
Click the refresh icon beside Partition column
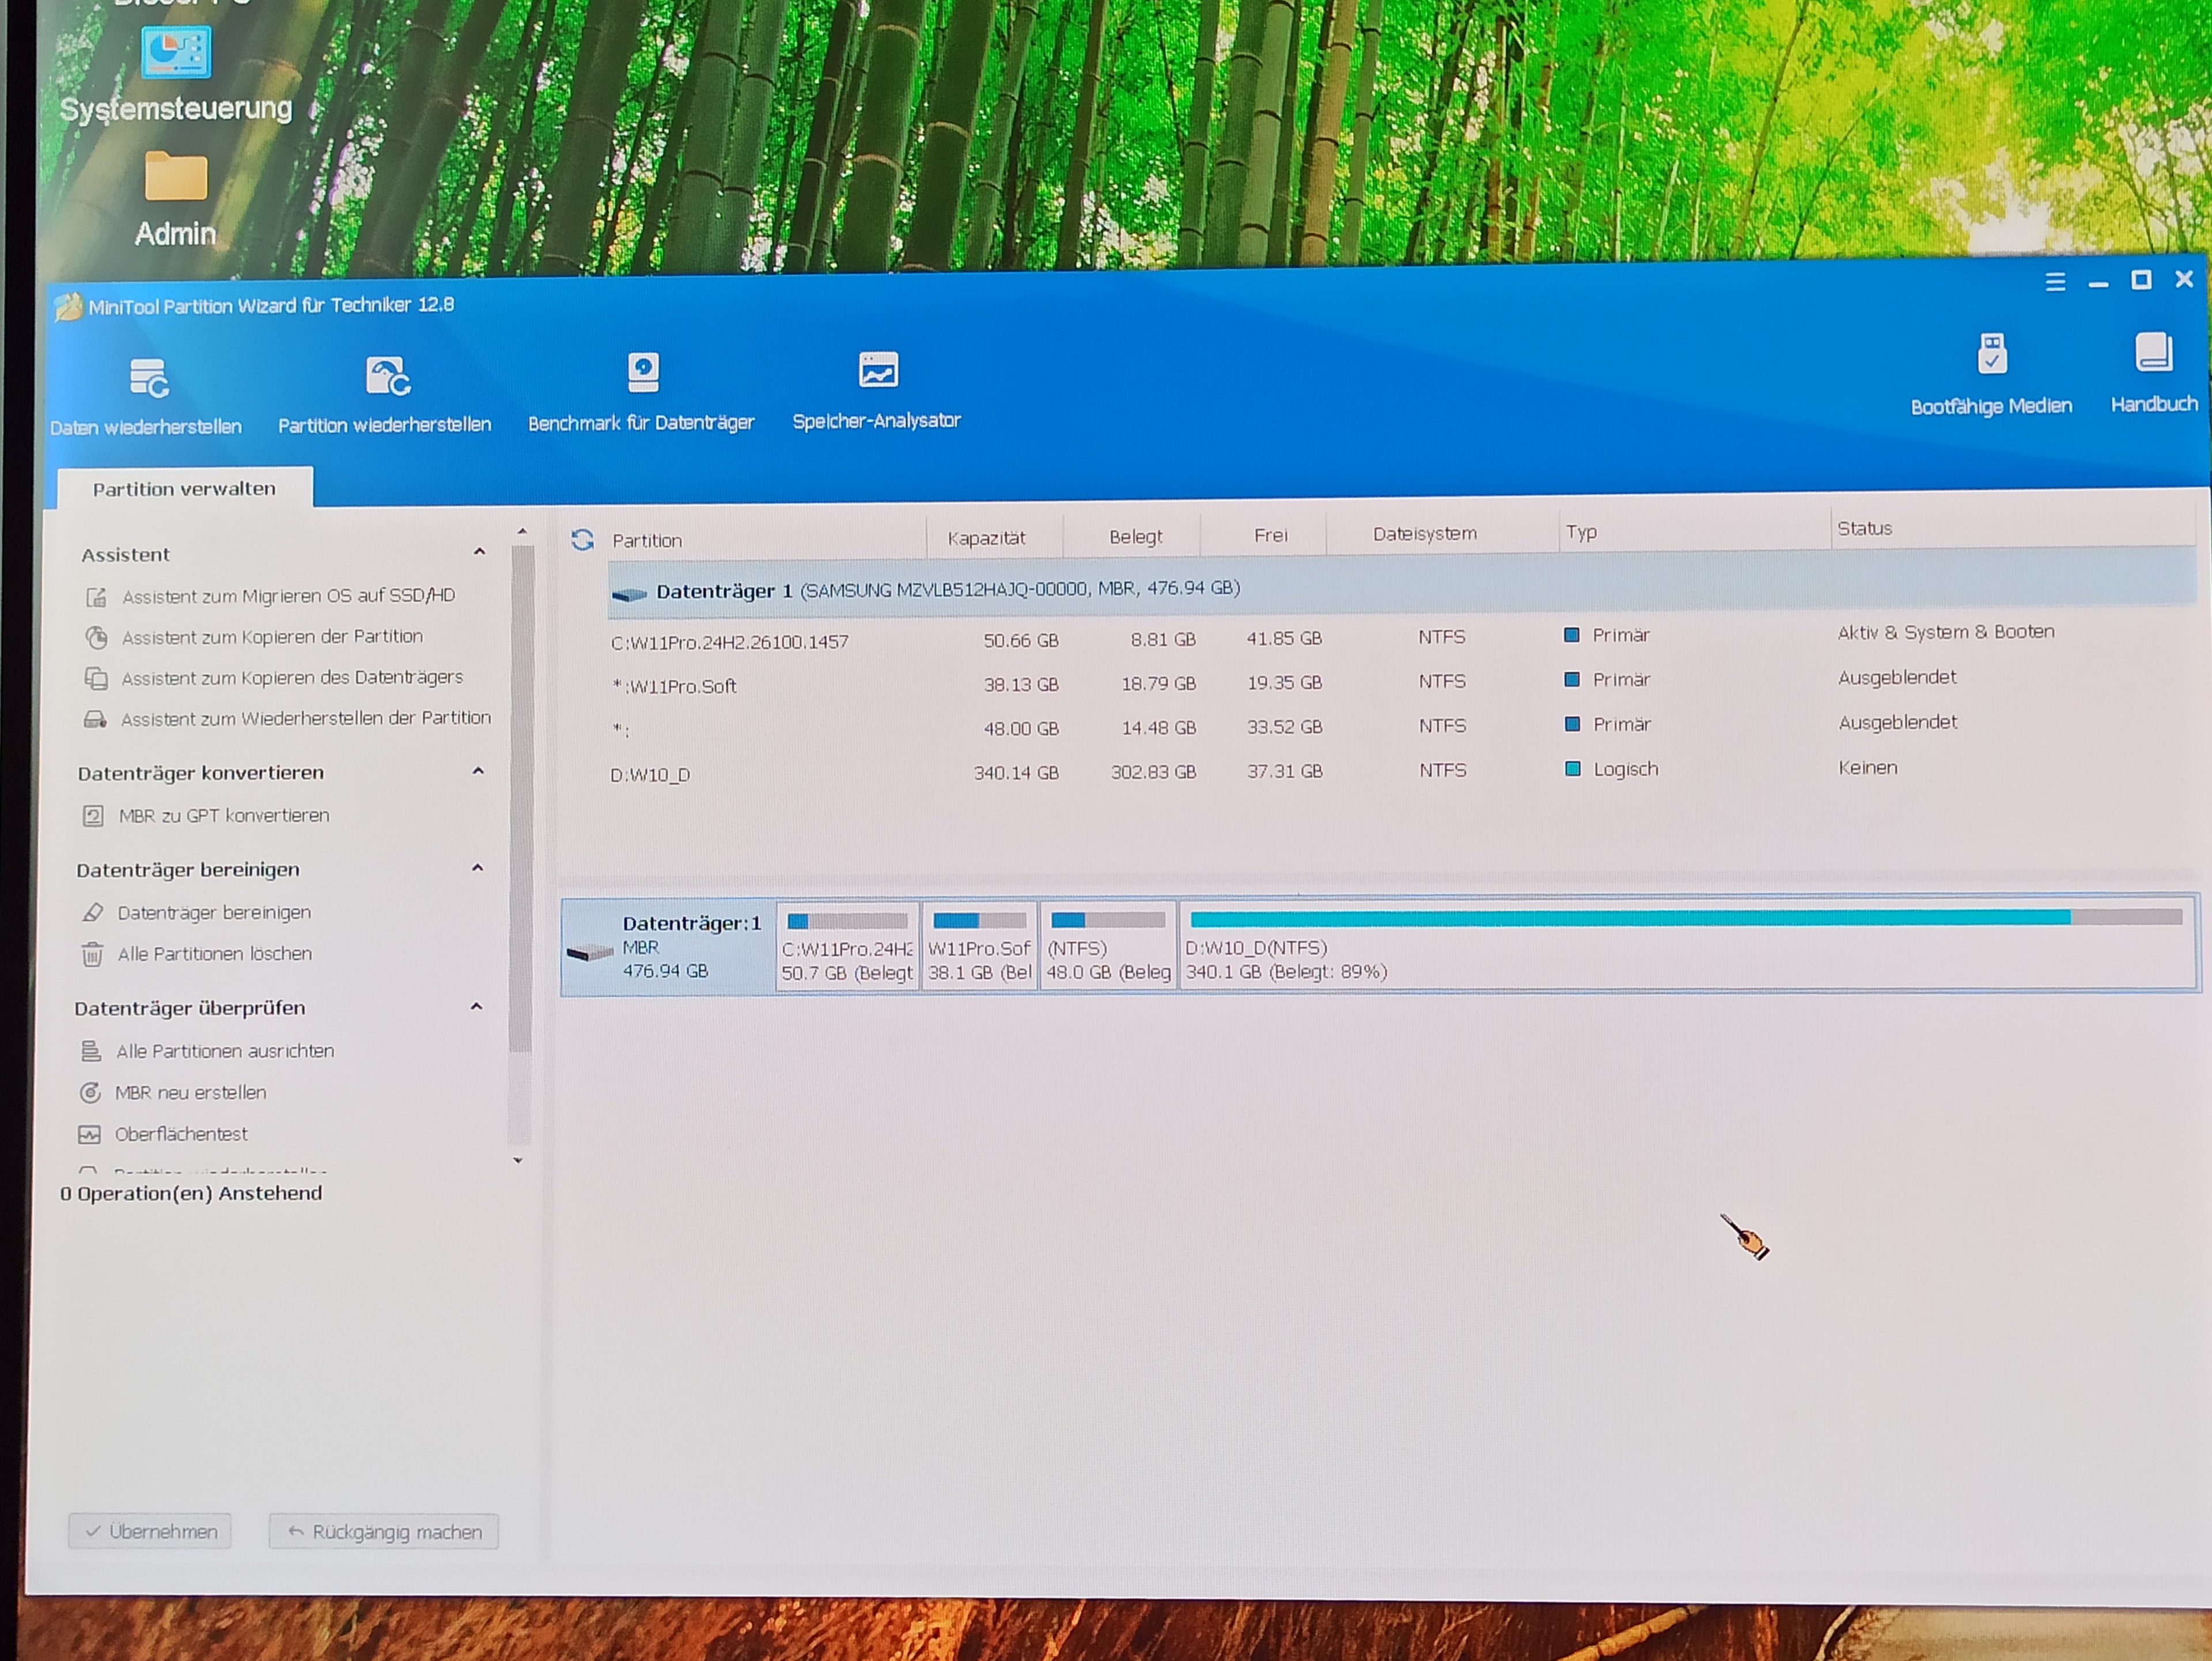click(x=582, y=541)
